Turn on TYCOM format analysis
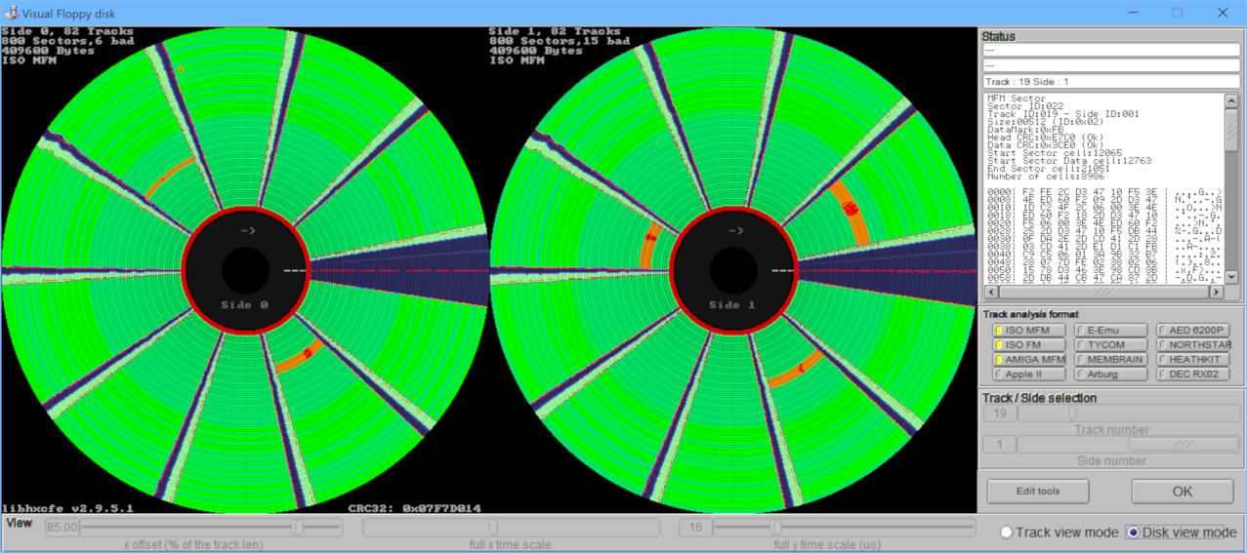 click(x=1110, y=344)
